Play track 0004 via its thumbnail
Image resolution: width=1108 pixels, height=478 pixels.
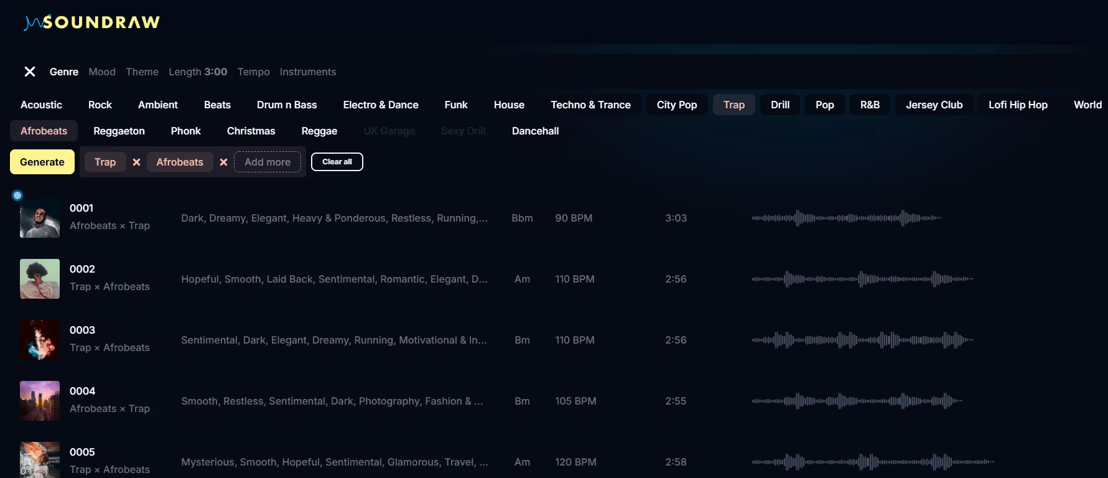coord(40,401)
